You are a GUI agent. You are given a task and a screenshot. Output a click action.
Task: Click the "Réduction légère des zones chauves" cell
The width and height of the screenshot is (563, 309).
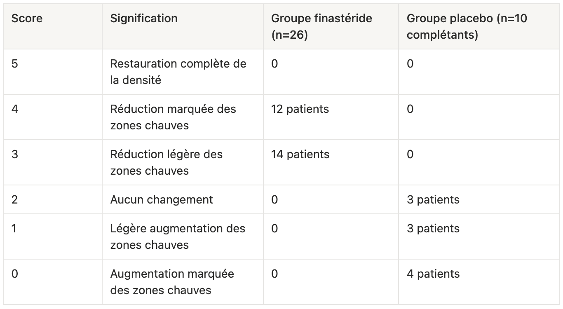(166, 163)
